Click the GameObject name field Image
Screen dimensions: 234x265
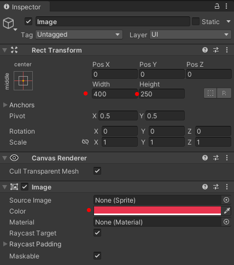click(113, 21)
